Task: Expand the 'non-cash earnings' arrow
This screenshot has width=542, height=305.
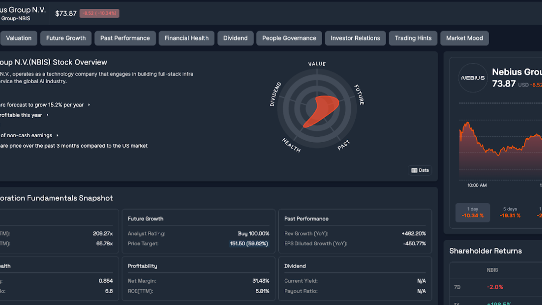Action: 57,136
